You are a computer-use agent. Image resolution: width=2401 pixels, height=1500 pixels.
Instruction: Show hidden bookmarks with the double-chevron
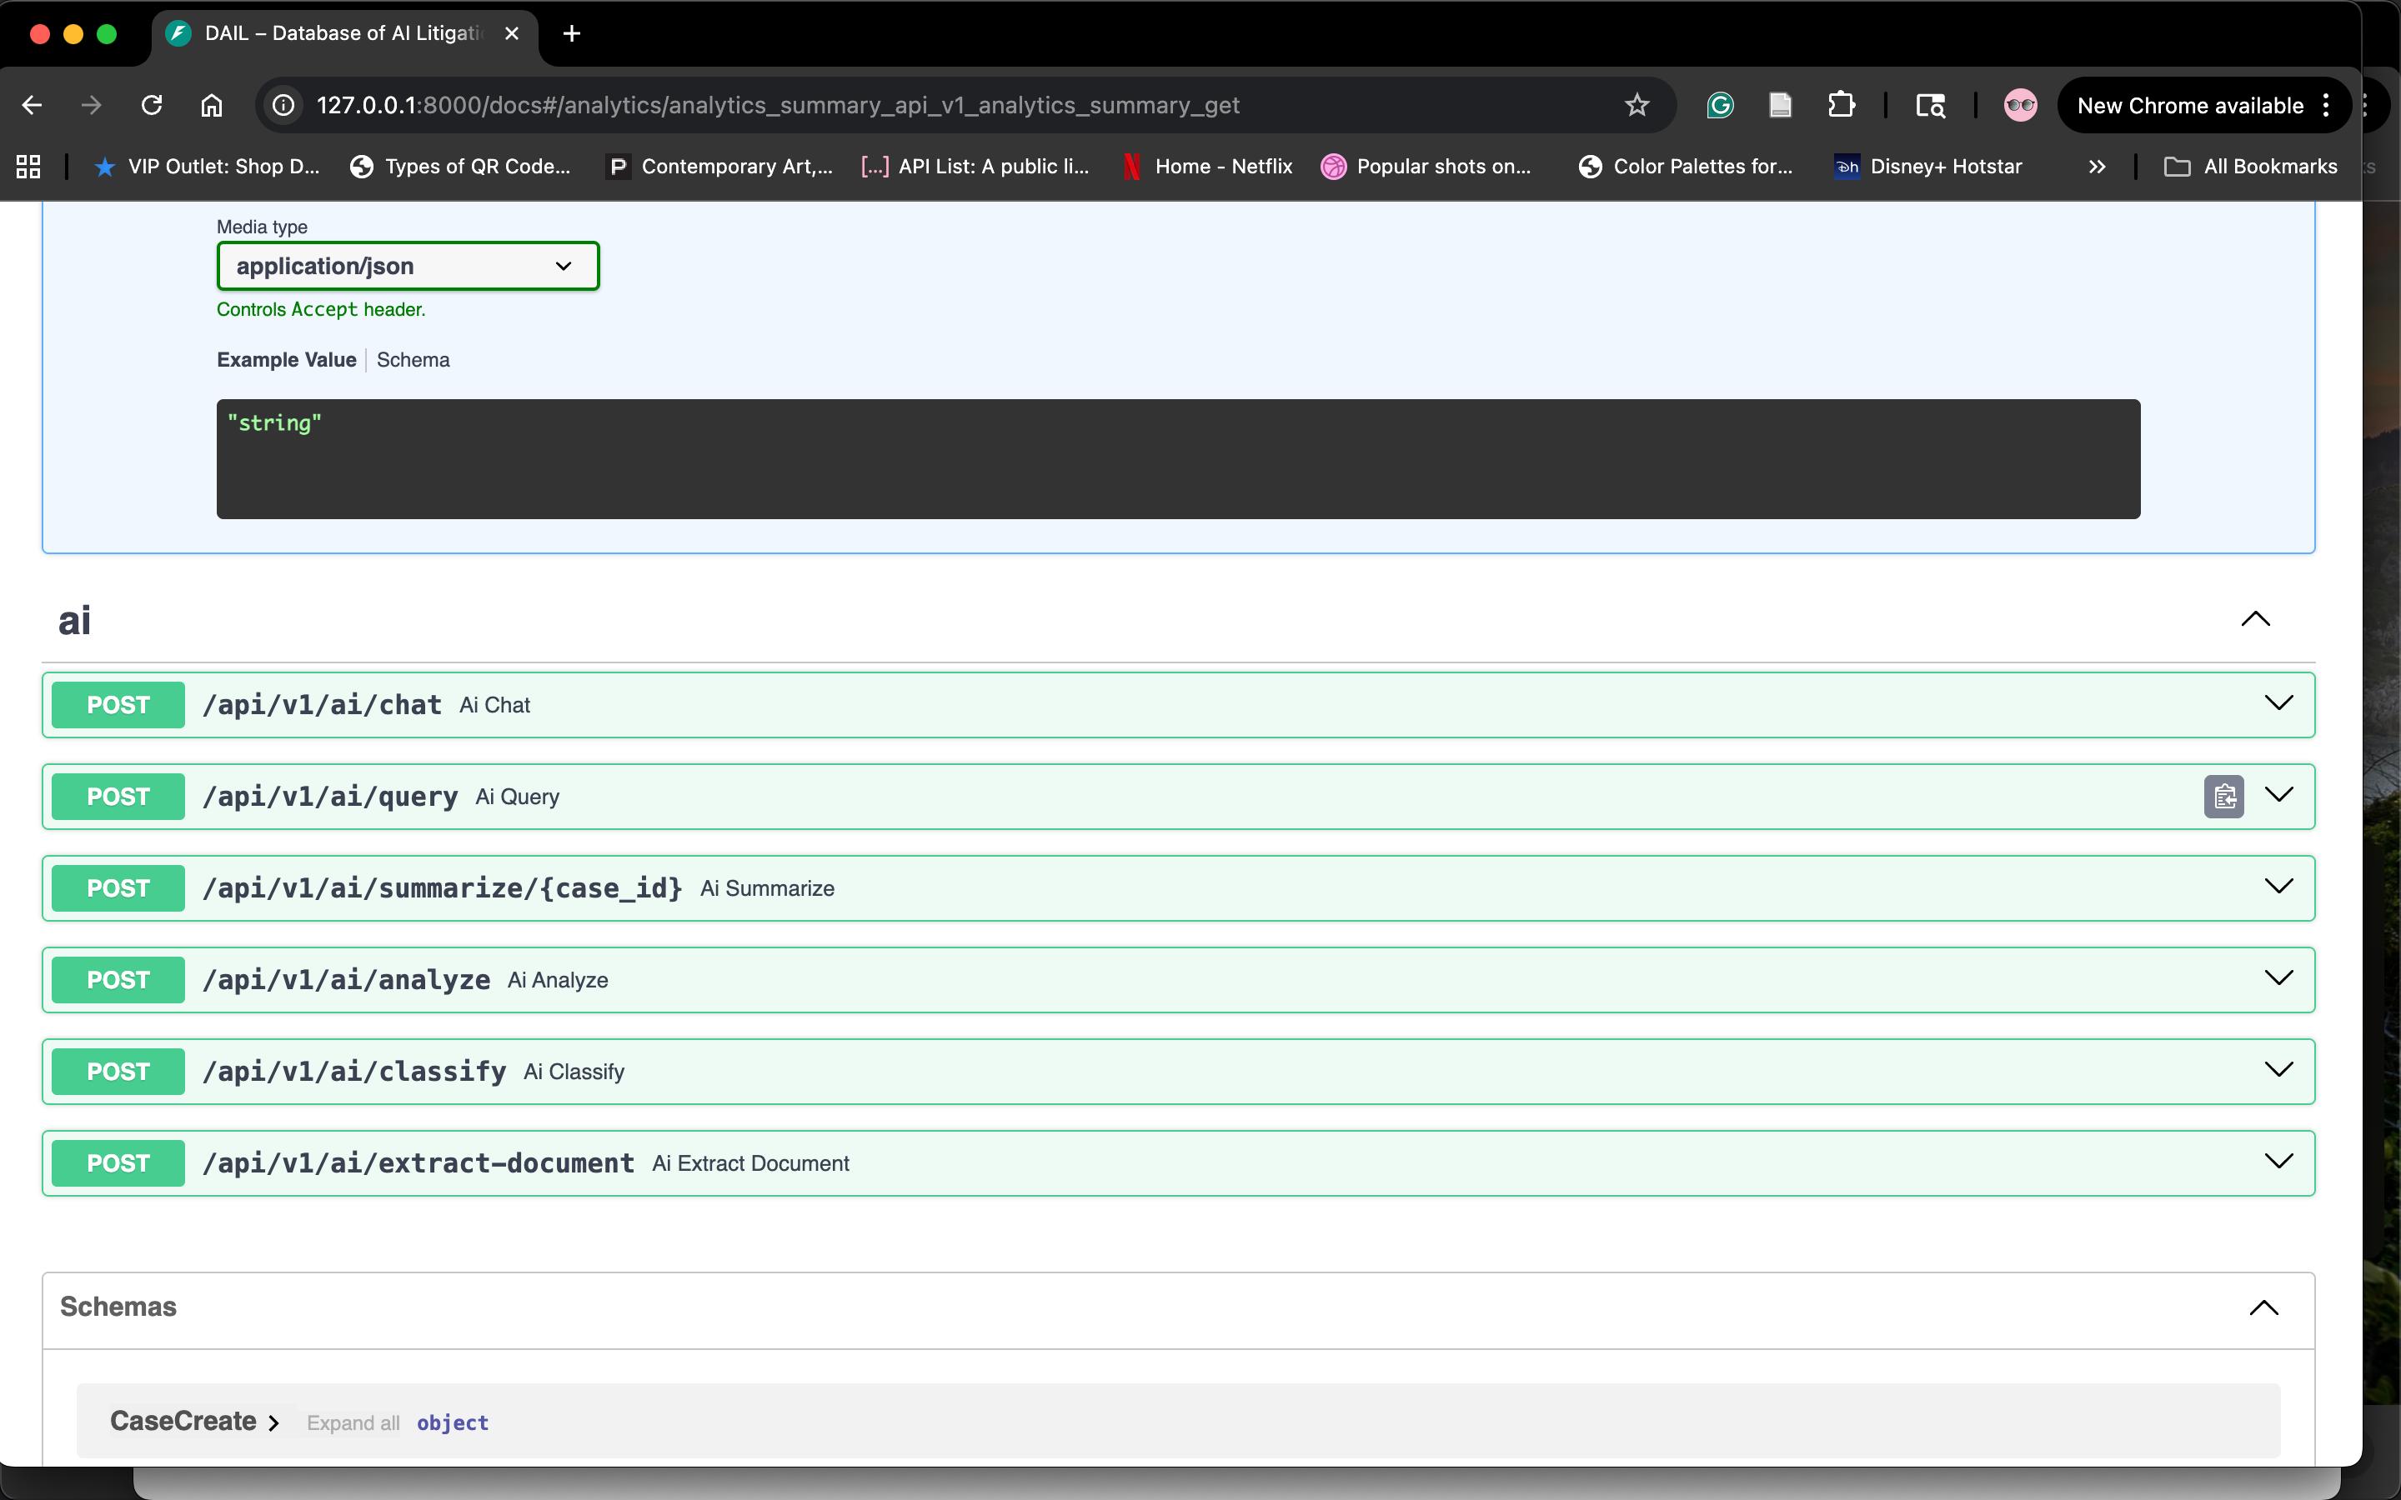click(x=2097, y=167)
